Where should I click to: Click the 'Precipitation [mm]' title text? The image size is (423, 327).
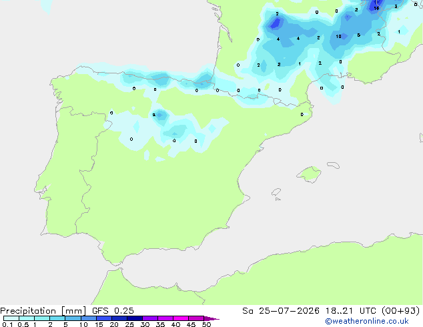(43, 311)
